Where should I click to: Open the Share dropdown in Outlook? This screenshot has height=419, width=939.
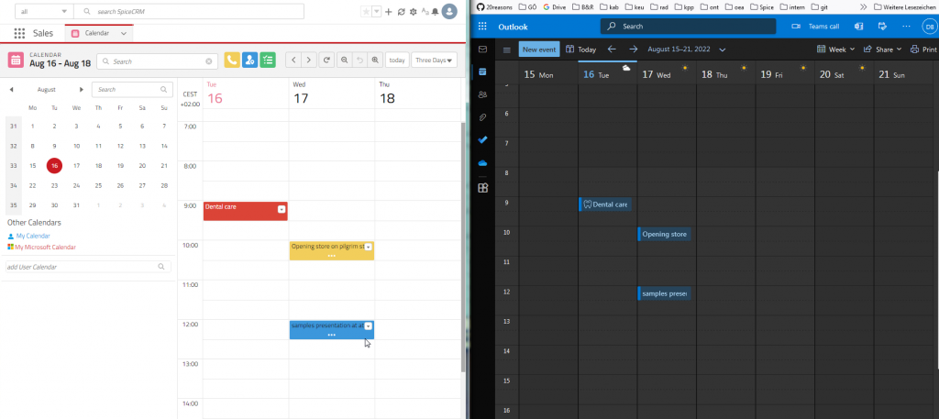[x=883, y=50]
